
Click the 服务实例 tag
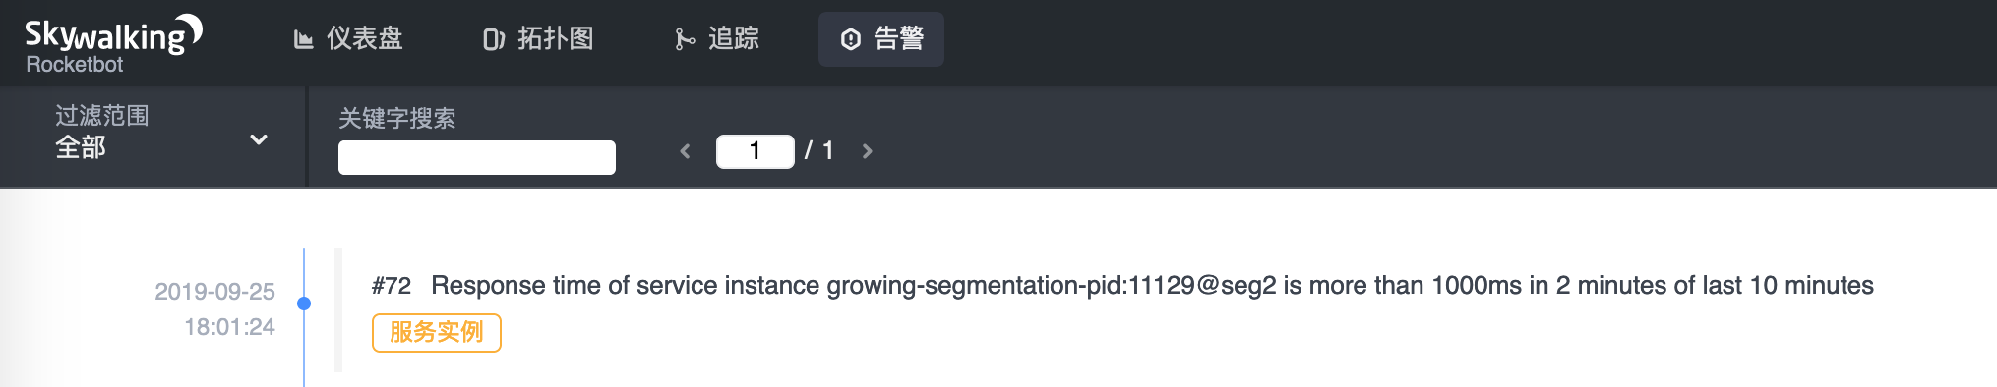tap(437, 333)
